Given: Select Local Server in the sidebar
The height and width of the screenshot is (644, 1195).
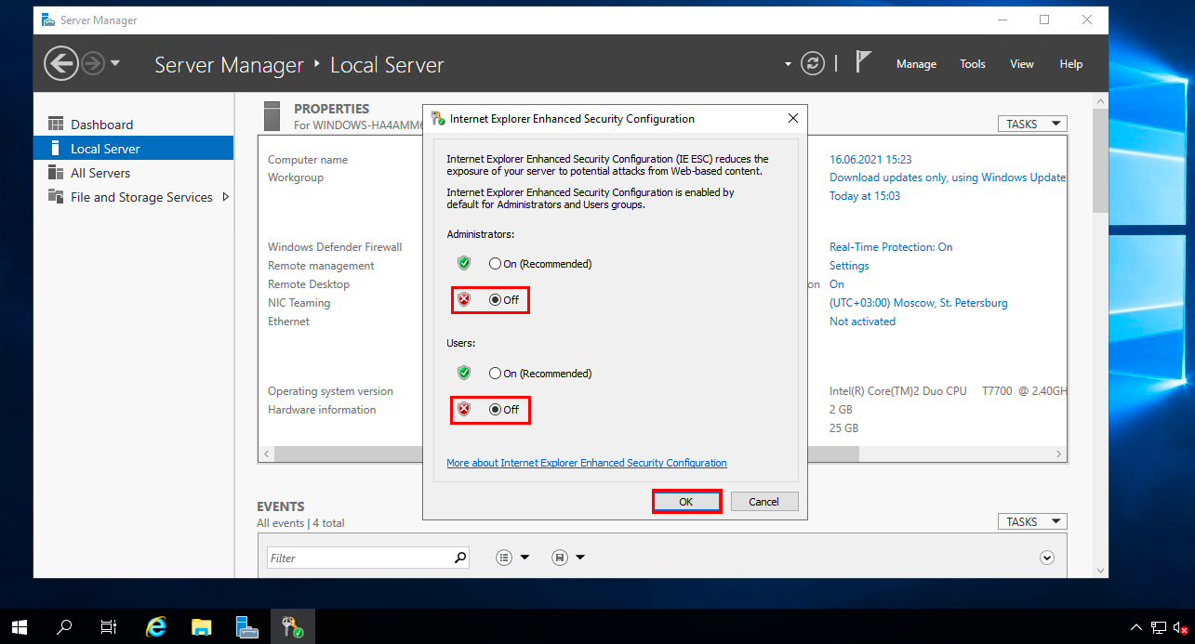Looking at the screenshot, I should pyautogui.click(x=134, y=149).
